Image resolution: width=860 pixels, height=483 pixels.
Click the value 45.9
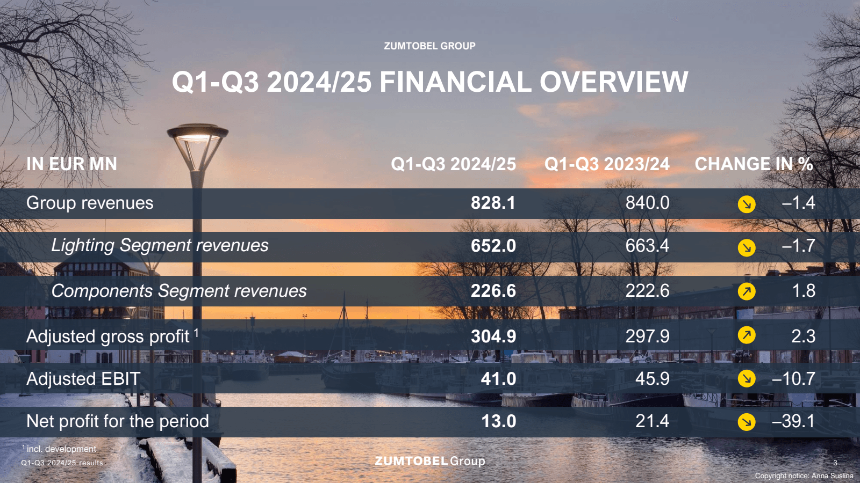tap(653, 379)
